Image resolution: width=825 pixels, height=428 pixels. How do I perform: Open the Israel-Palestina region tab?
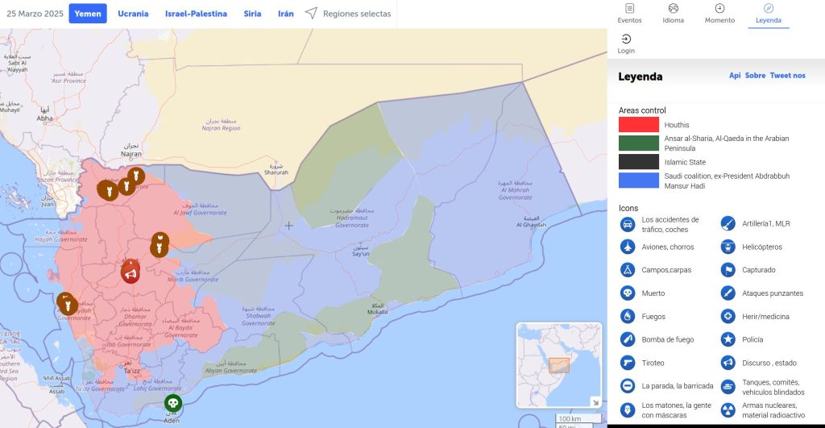(x=196, y=14)
